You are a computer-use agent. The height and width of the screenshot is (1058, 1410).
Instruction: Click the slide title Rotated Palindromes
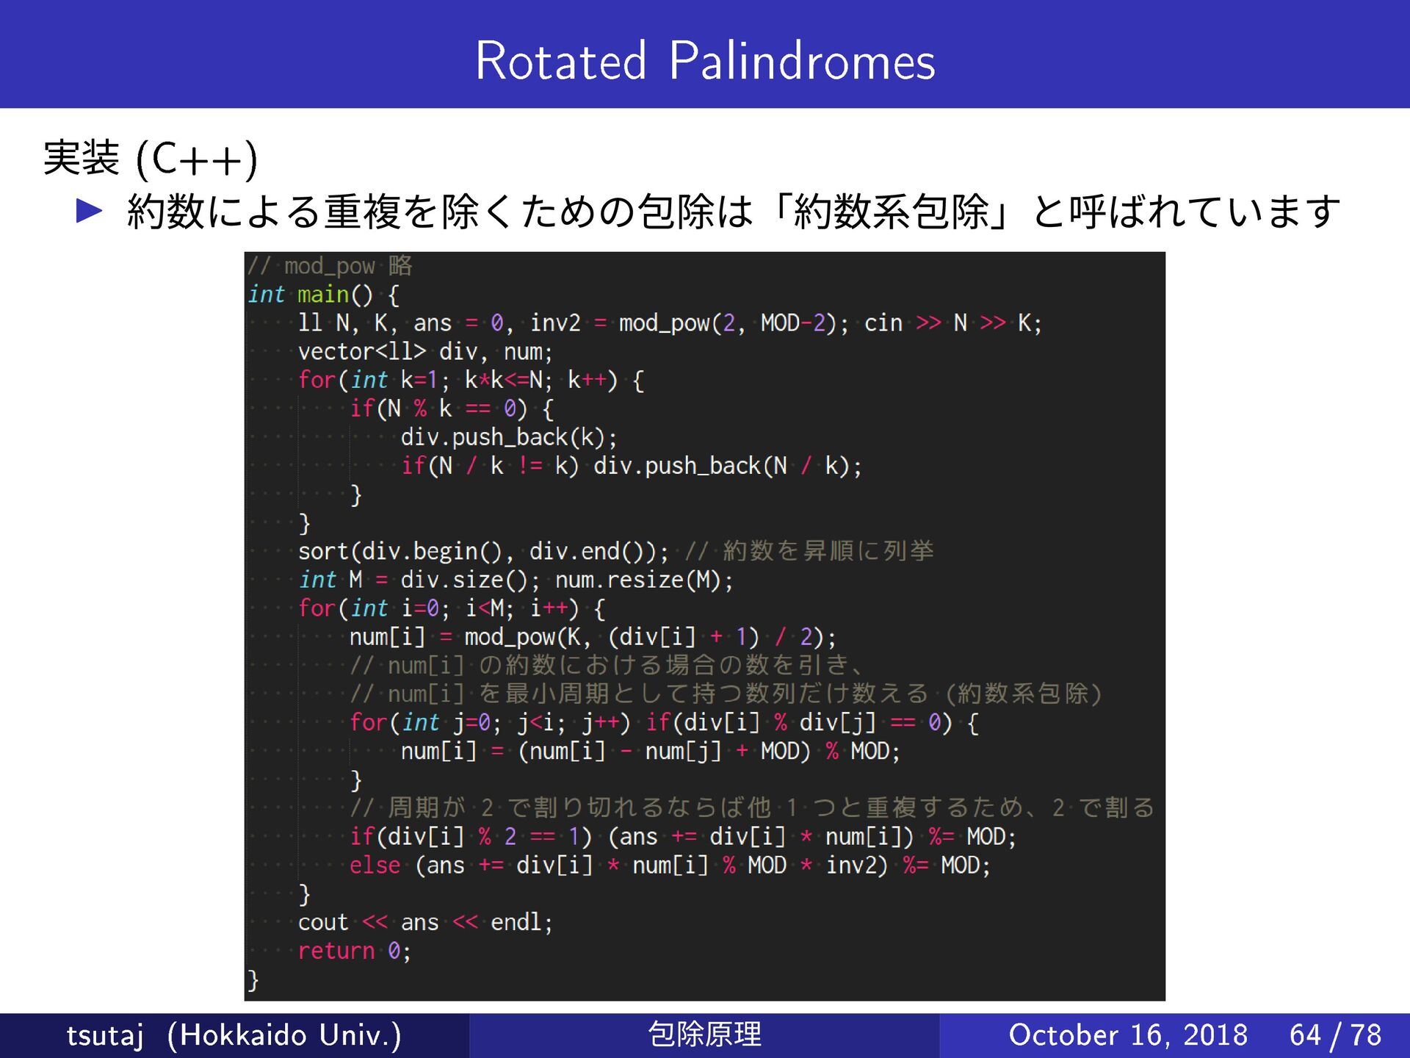click(x=704, y=60)
